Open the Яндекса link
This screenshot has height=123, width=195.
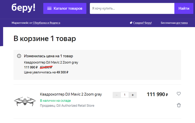[54, 23]
